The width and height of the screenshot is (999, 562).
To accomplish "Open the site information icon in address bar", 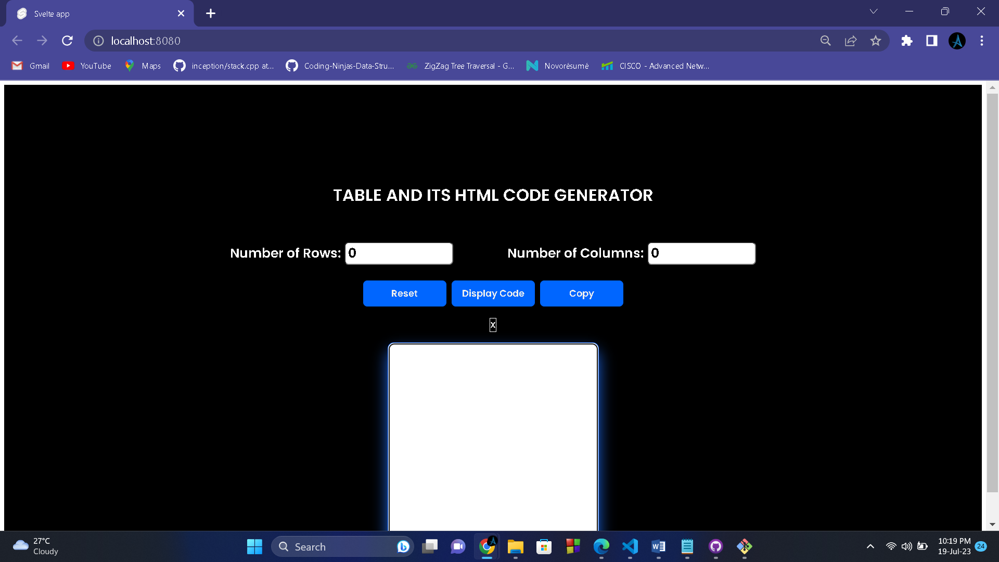I will click(x=98, y=41).
